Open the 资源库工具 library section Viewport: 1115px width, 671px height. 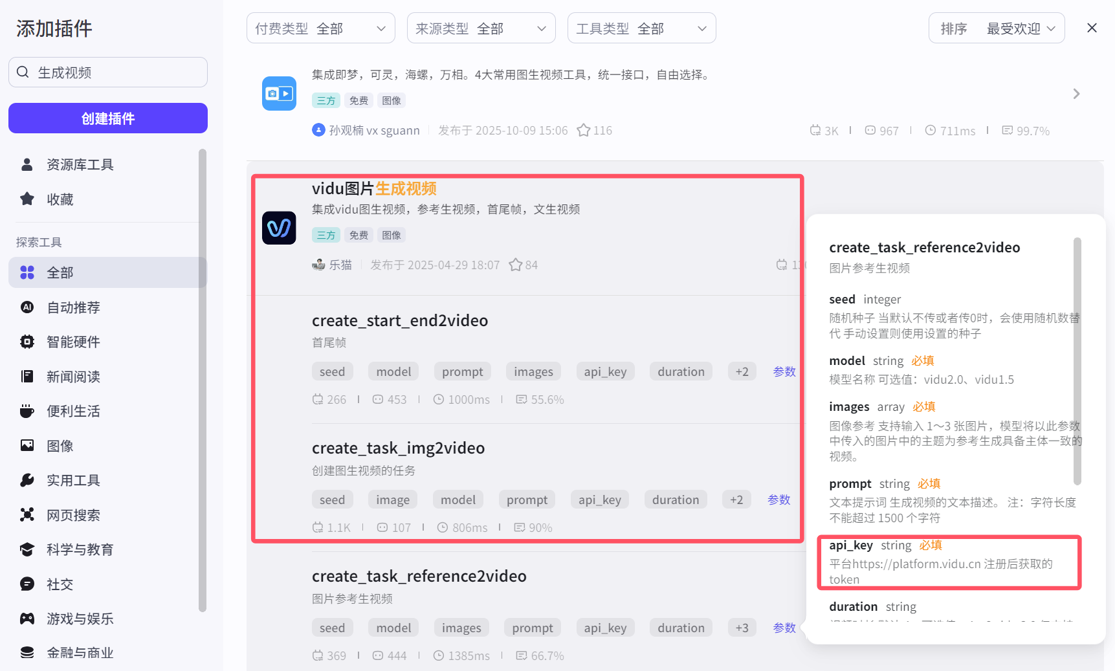coord(79,164)
